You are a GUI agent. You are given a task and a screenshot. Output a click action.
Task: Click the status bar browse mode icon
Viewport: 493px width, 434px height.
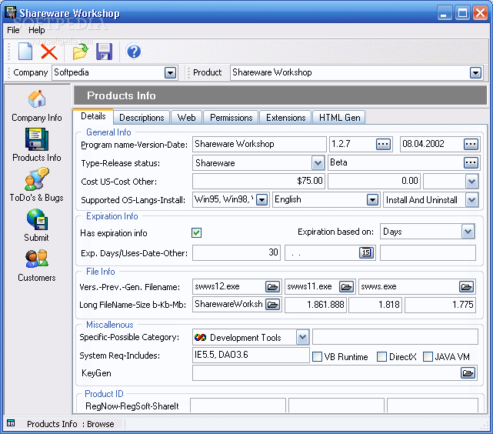coord(11,423)
